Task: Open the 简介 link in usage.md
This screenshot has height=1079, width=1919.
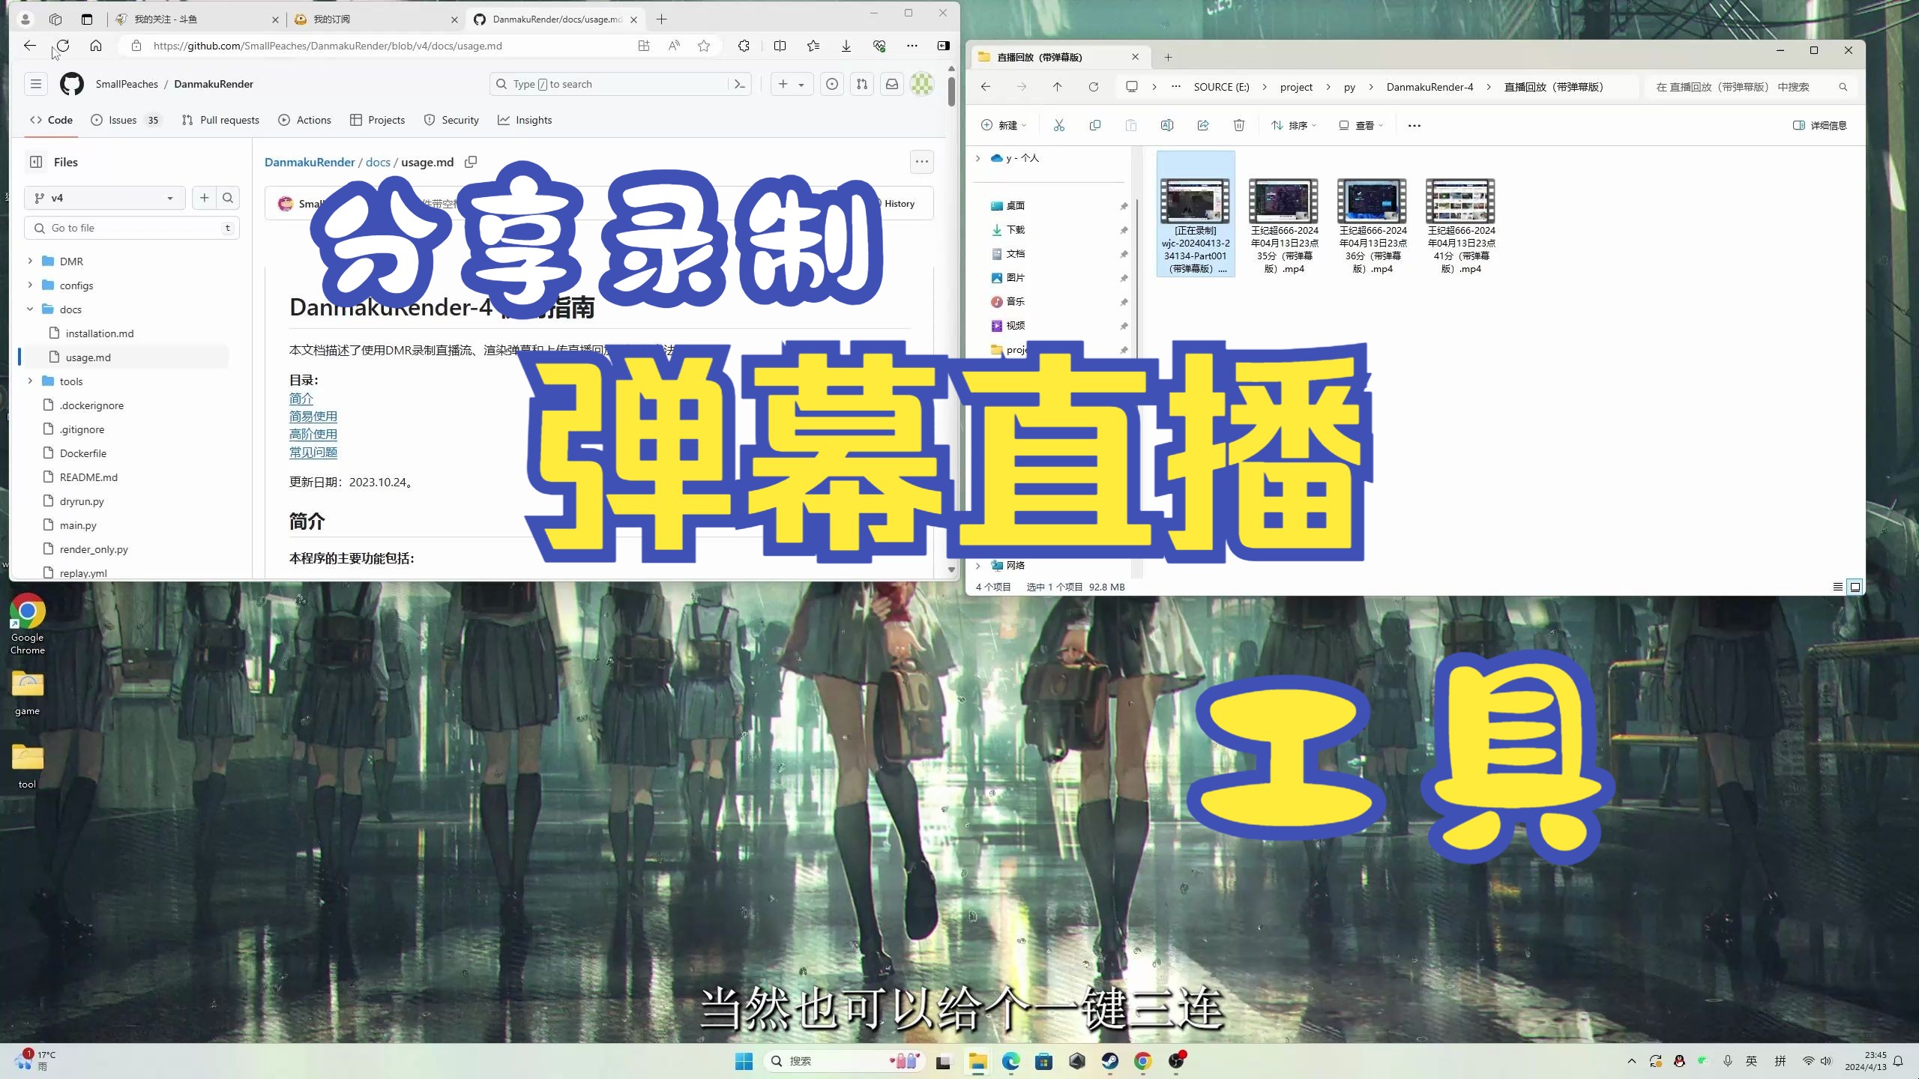Action: [301, 398]
